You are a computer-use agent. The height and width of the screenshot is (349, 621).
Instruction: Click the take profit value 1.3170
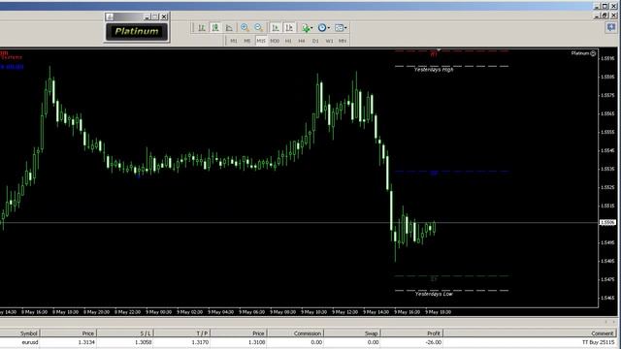(200, 342)
